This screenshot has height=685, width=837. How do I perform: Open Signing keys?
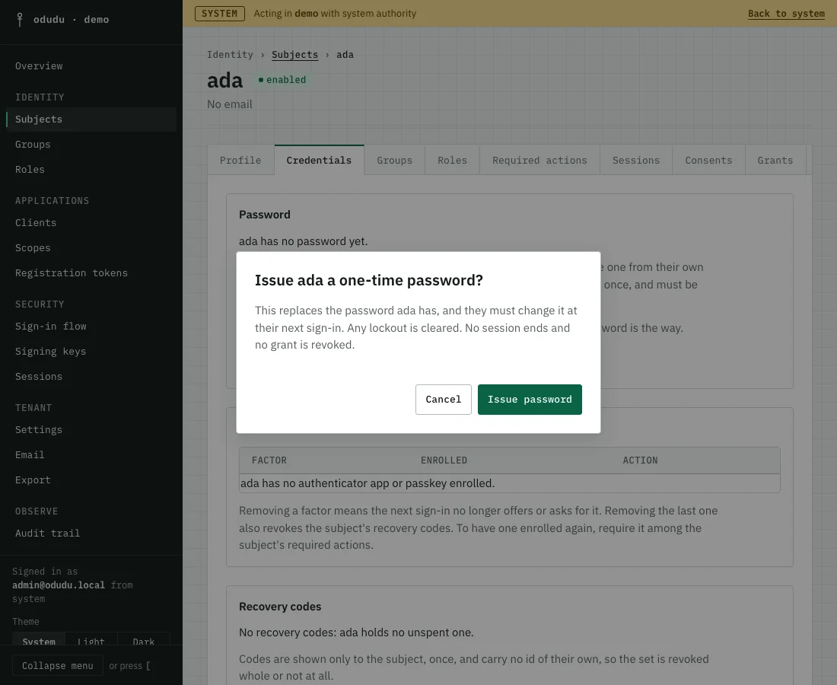coord(91,352)
